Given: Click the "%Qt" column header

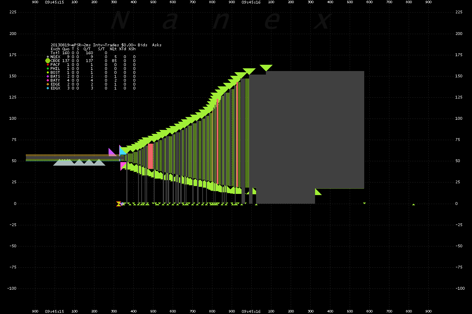Looking at the screenshot, I should point(113,49).
